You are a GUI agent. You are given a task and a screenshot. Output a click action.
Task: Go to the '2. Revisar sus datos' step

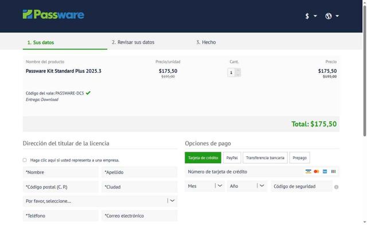click(133, 42)
